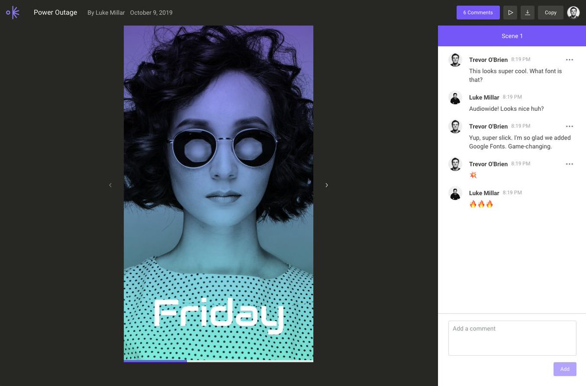Click the Copy button
Screen dimensions: 586x386
(x=550, y=13)
